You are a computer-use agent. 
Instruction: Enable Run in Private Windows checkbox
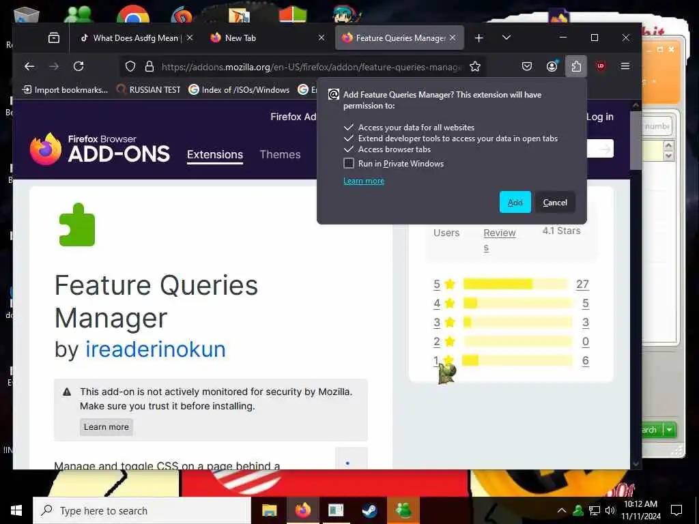pyautogui.click(x=349, y=163)
